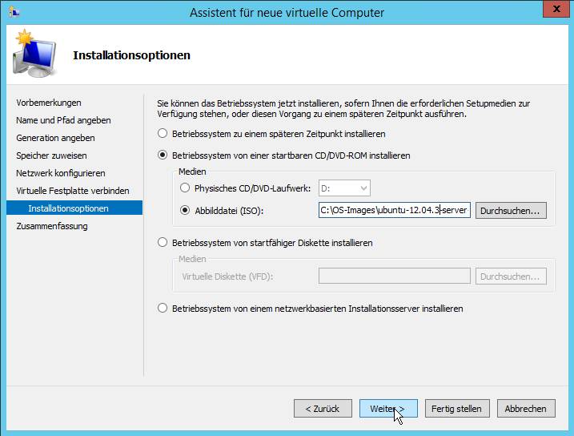
Task: Jump to Netzwerk konfigurieren step
Action: pos(60,173)
